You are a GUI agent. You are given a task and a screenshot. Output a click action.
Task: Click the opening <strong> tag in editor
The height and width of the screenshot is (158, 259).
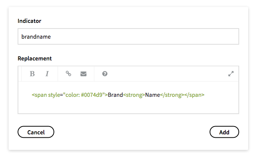(134, 95)
